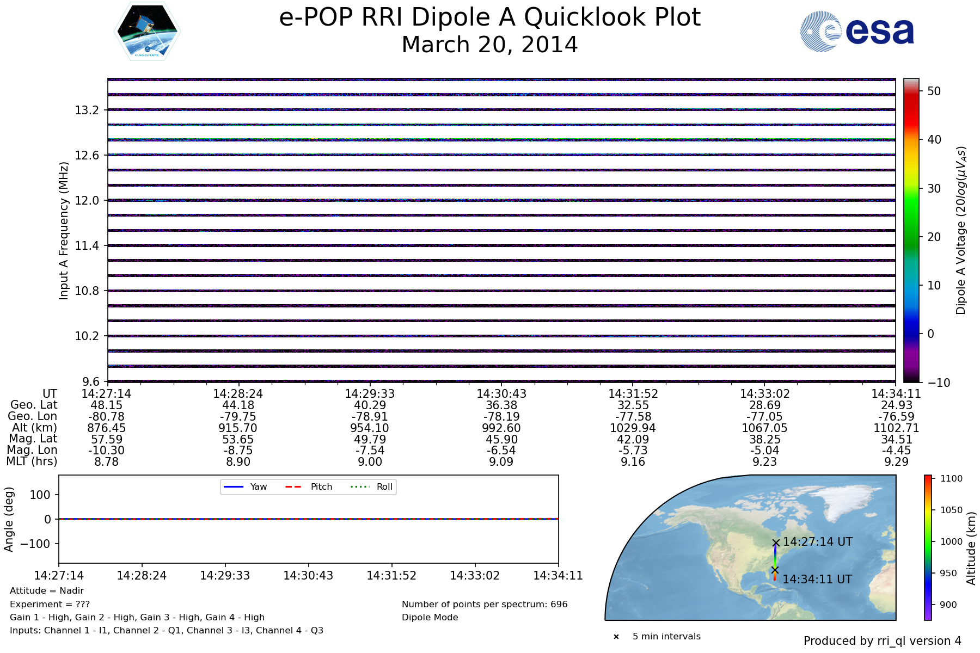Click the x symbol beside 5 min intervals
The image size is (980, 653).
(616, 637)
